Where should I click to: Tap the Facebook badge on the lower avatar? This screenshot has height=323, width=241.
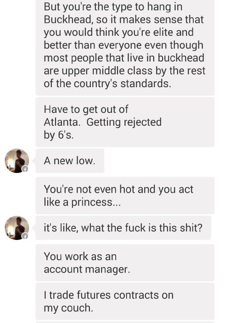coord(25,236)
